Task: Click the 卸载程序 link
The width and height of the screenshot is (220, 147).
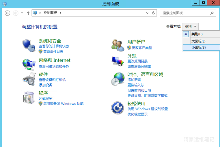Action: 45,98
